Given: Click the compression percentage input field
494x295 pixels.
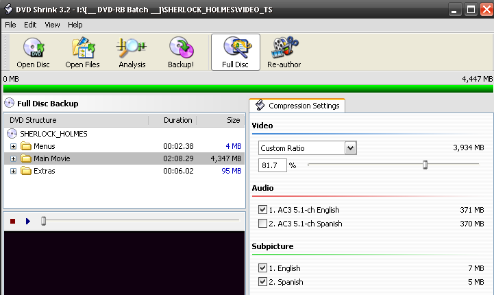Looking at the screenshot, I should [273, 165].
